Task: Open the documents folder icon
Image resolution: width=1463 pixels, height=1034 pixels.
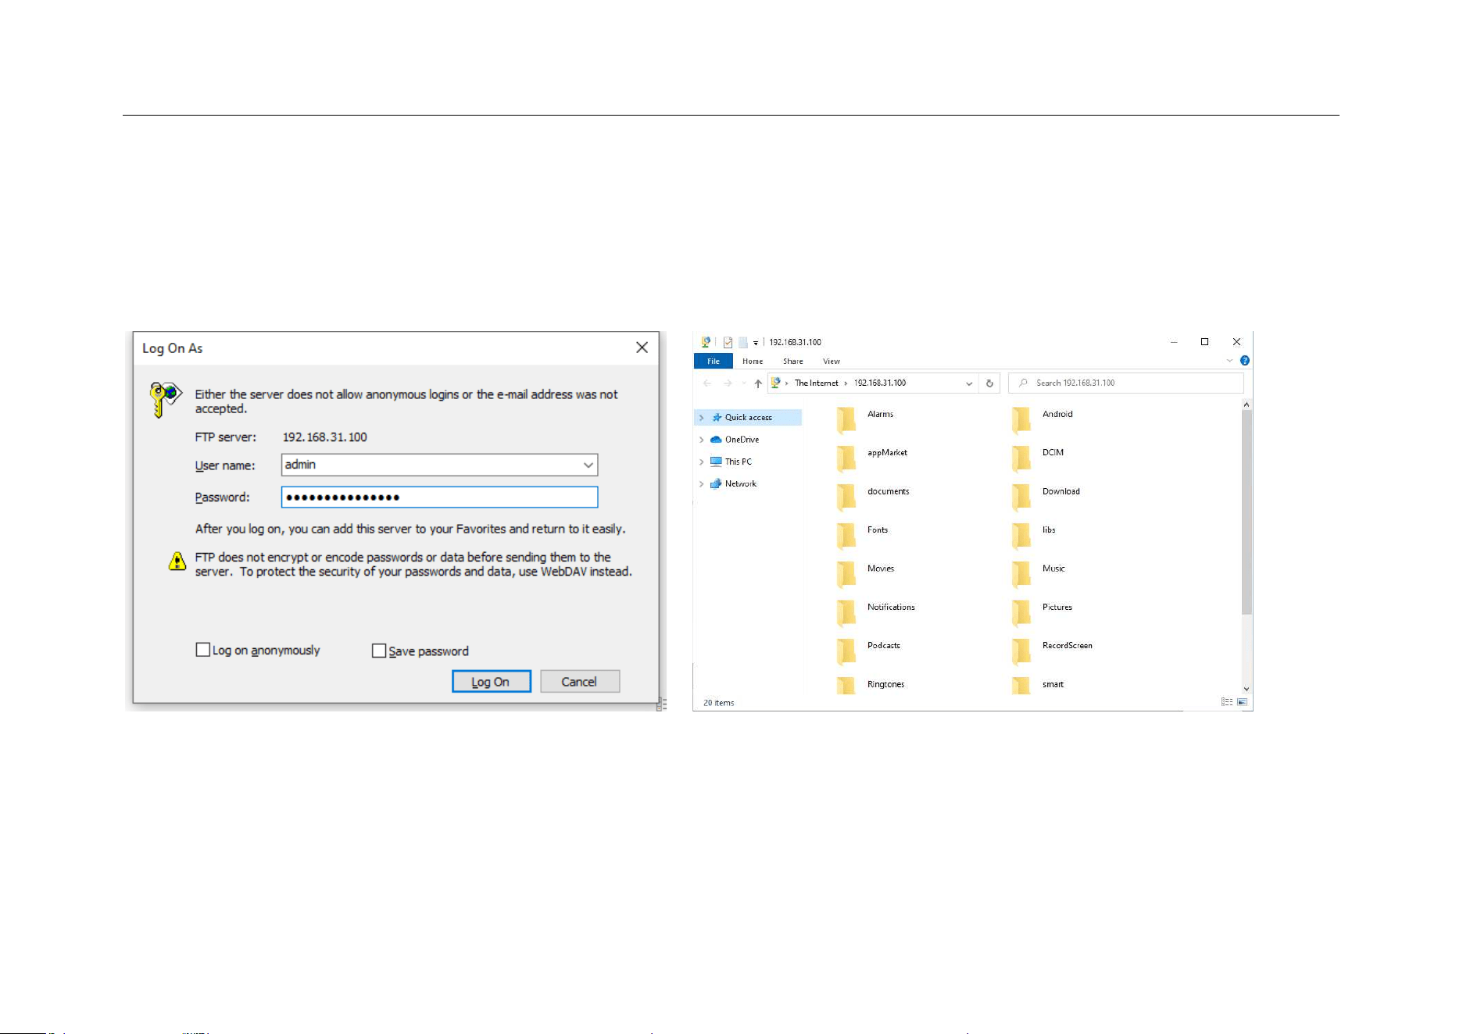Action: tap(846, 497)
